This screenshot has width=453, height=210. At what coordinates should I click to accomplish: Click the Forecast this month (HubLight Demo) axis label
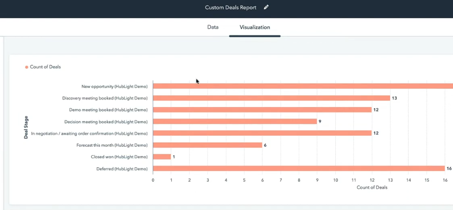pyautogui.click(x=112, y=145)
